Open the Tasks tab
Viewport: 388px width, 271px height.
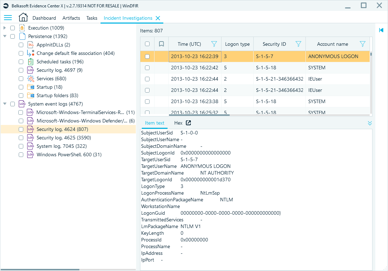(x=92, y=18)
